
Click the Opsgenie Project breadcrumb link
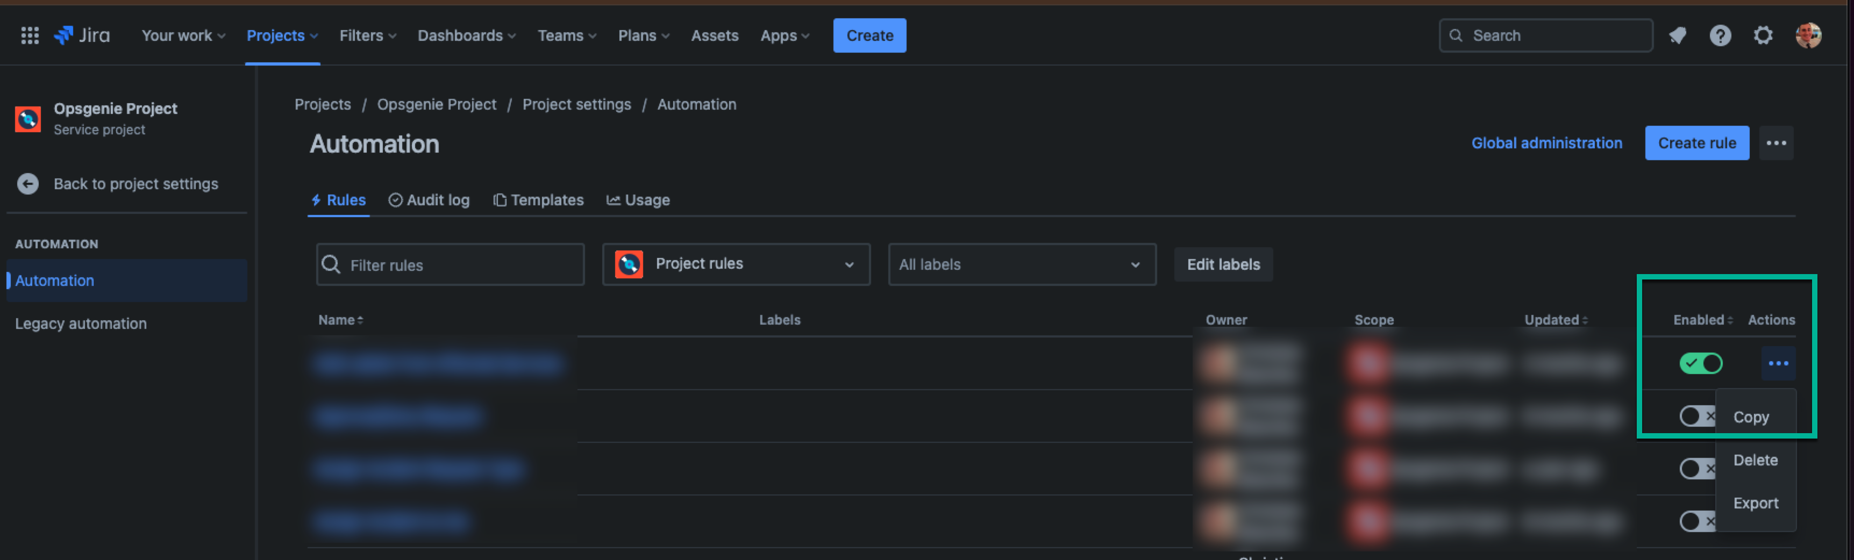[x=436, y=104]
